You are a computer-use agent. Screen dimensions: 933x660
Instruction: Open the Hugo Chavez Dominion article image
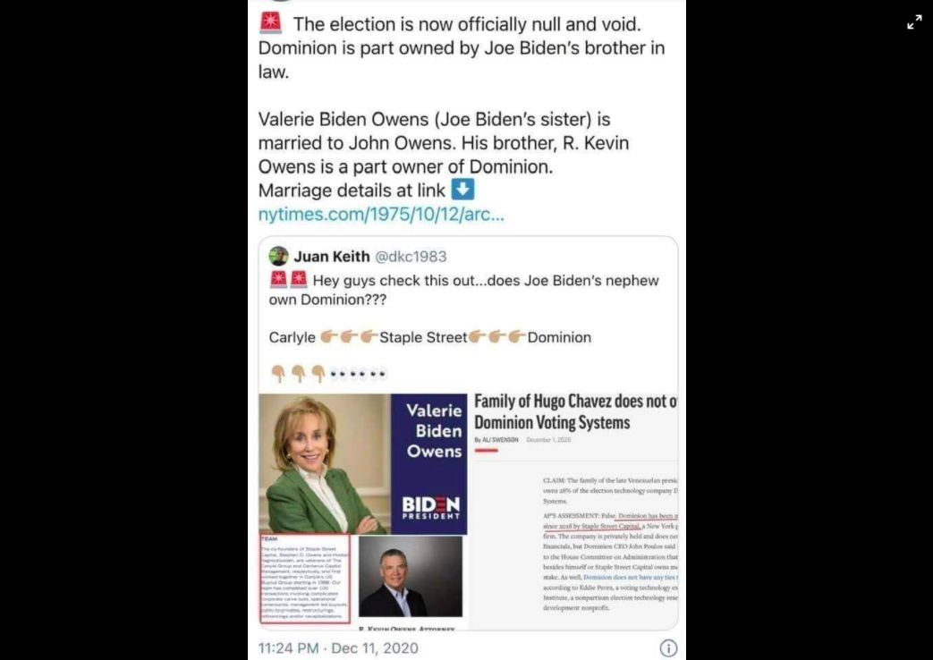pos(573,510)
